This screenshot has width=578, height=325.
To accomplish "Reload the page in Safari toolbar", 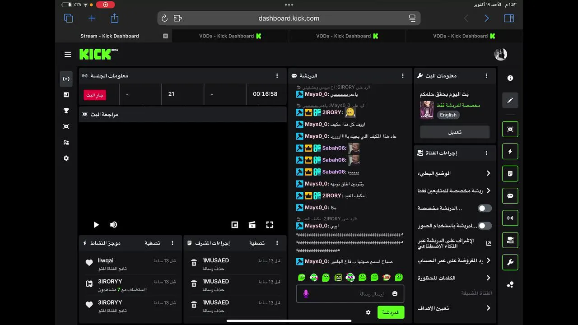I will pyautogui.click(x=164, y=19).
